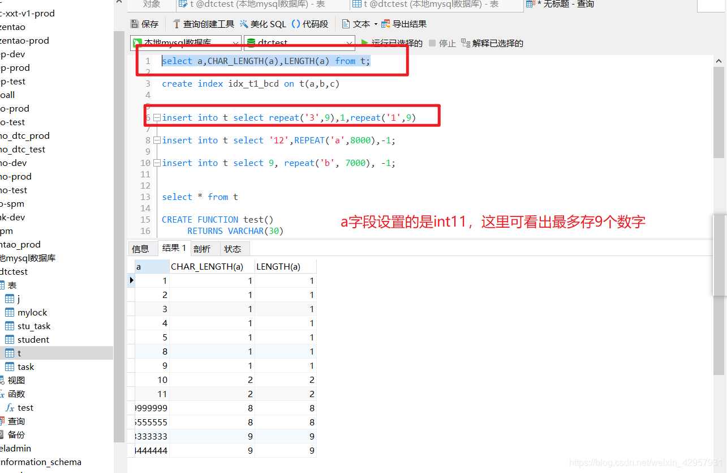Click the cell ending in 5555555

click(x=152, y=422)
